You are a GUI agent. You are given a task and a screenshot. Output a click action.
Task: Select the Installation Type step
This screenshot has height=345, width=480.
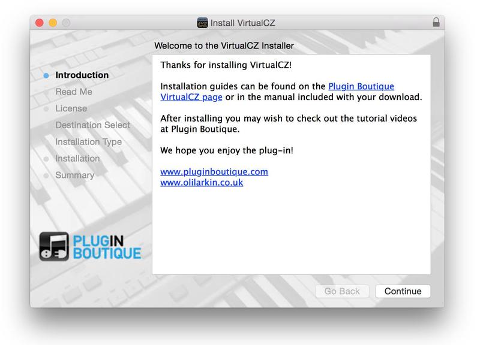pyautogui.click(x=88, y=142)
